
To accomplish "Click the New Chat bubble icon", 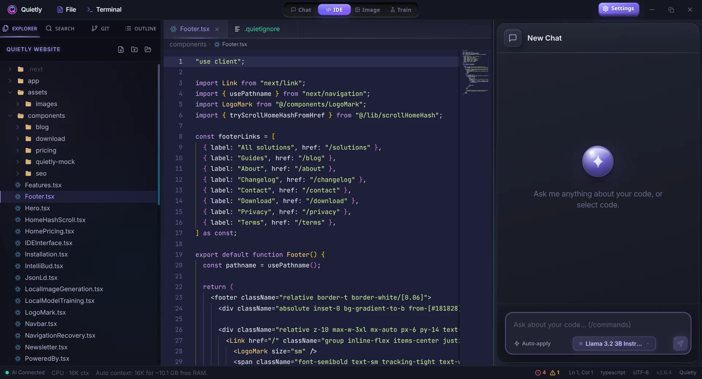I will 513,38.
